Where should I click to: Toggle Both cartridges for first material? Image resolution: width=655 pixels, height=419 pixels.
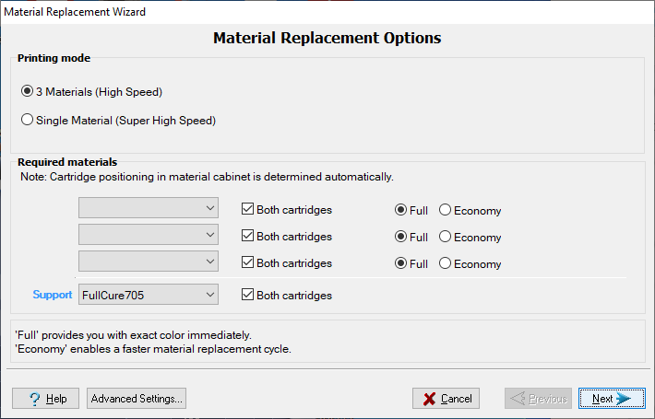tap(248, 210)
